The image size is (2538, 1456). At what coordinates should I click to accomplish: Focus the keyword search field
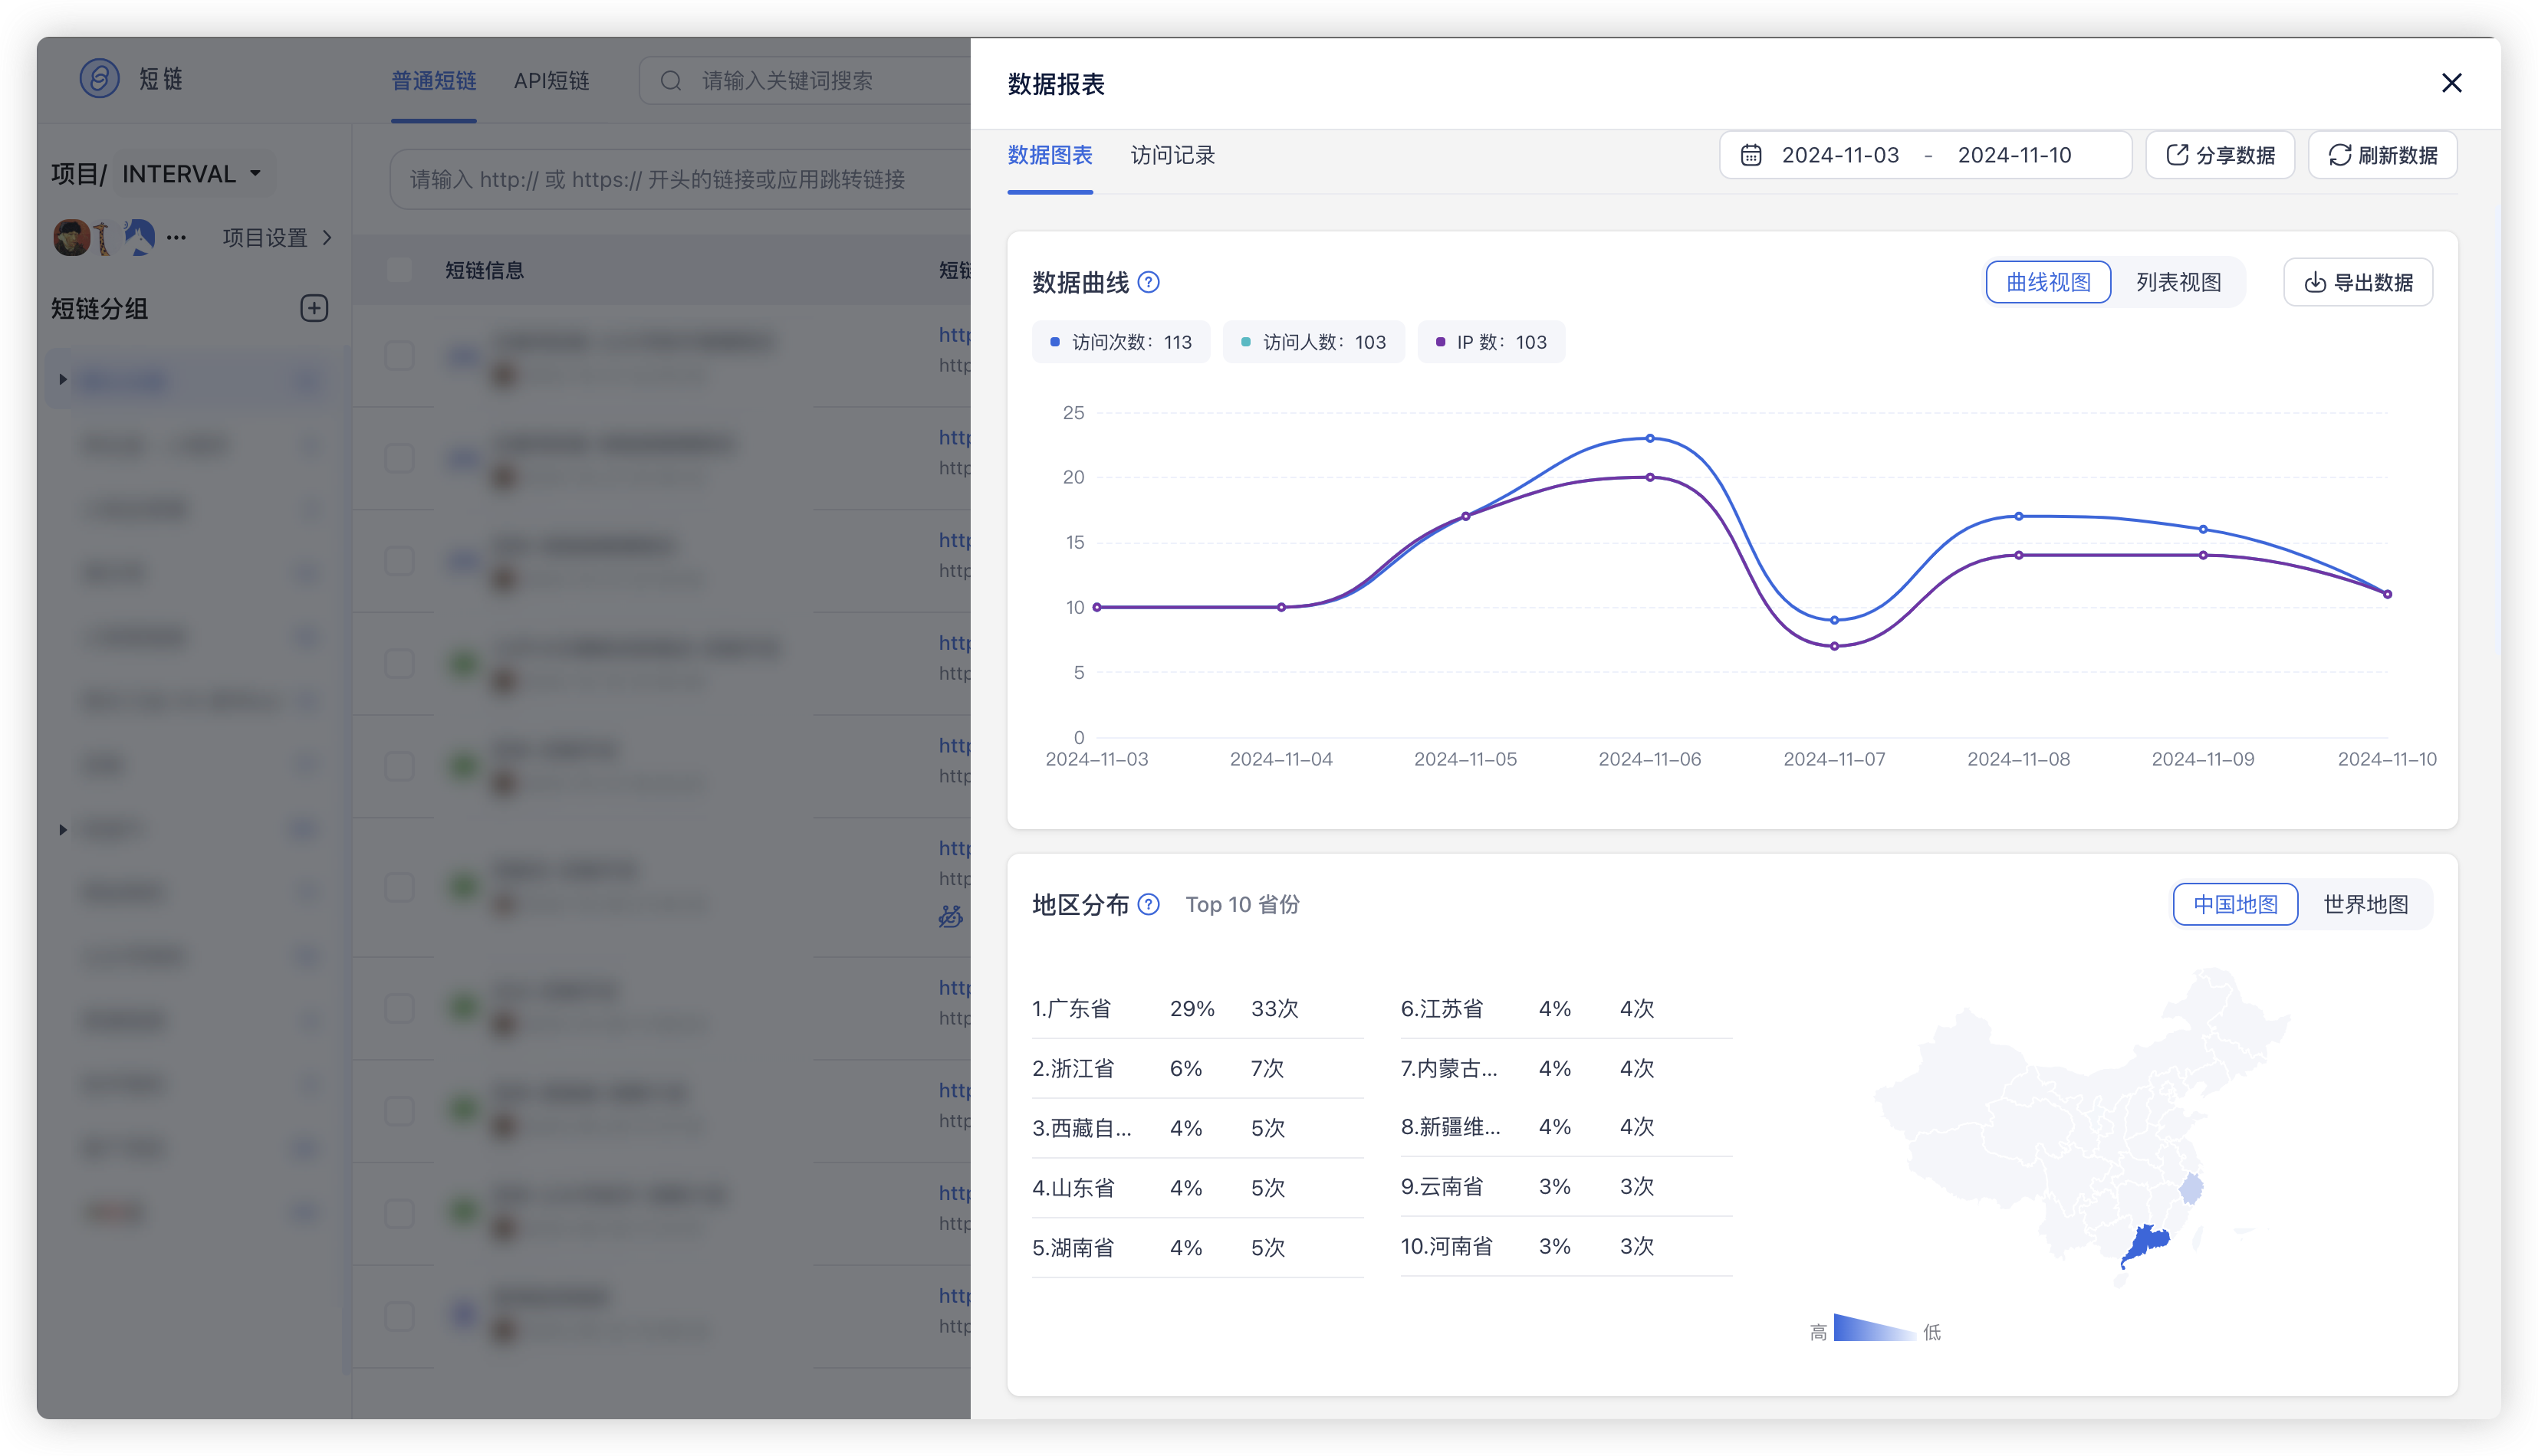[804, 81]
